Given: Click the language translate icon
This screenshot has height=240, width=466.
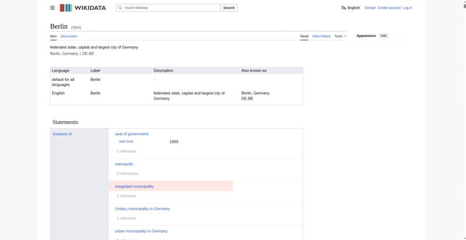Looking at the screenshot, I should [x=344, y=8].
